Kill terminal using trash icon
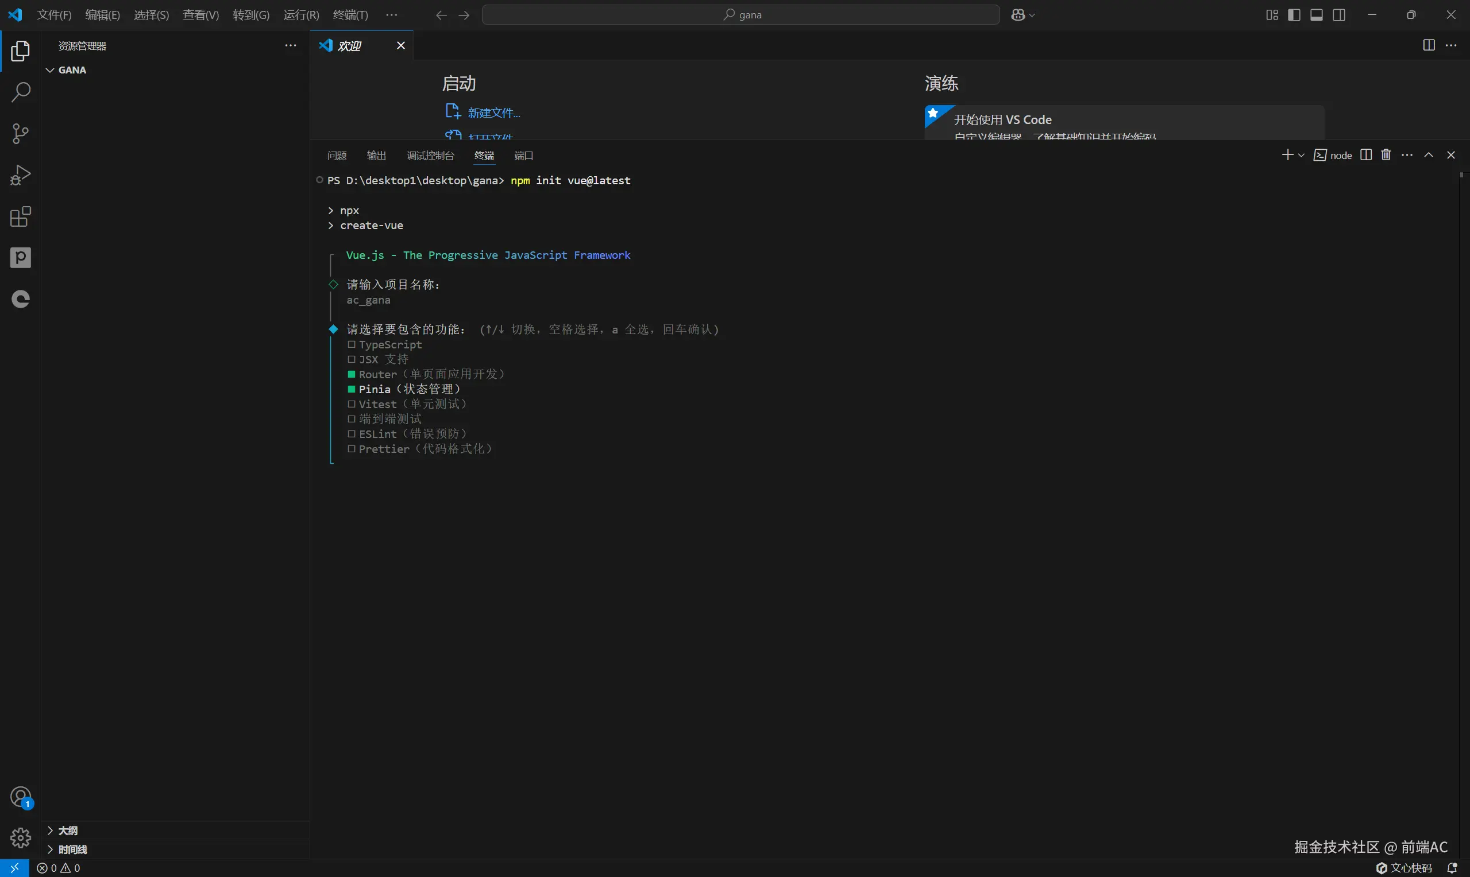The height and width of the screenshot is (877, 1470). (x=1386, y=155)
